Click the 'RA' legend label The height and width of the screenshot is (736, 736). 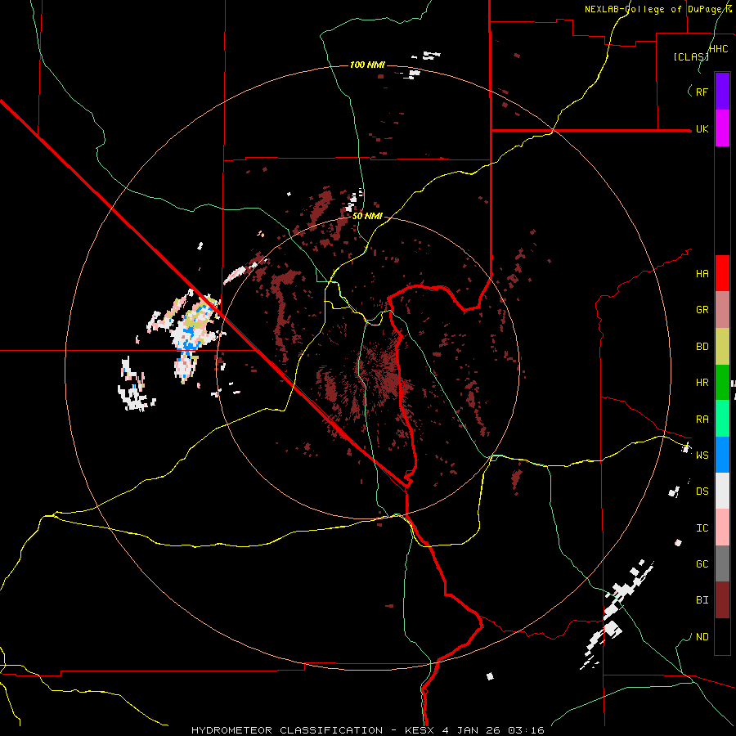[702, 420]
